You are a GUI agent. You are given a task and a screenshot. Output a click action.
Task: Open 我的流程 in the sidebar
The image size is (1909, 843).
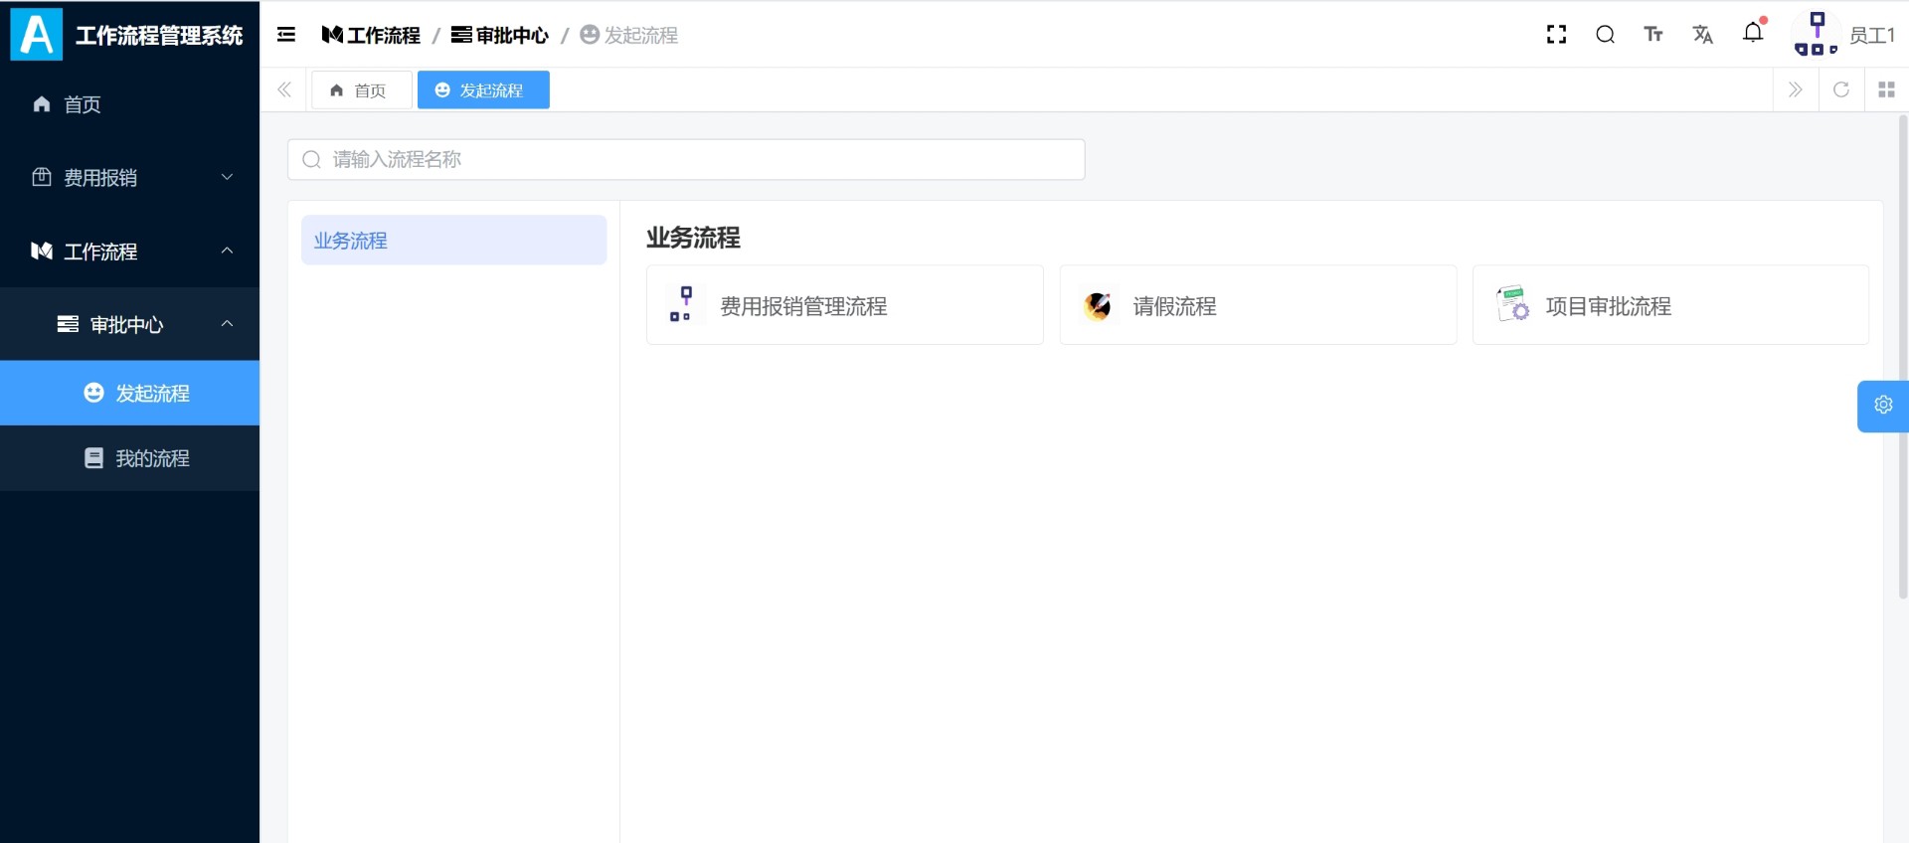point(129,458)
